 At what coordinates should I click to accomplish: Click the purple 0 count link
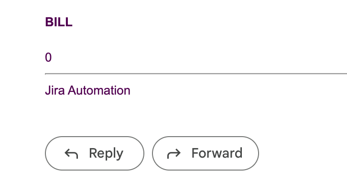48,57
